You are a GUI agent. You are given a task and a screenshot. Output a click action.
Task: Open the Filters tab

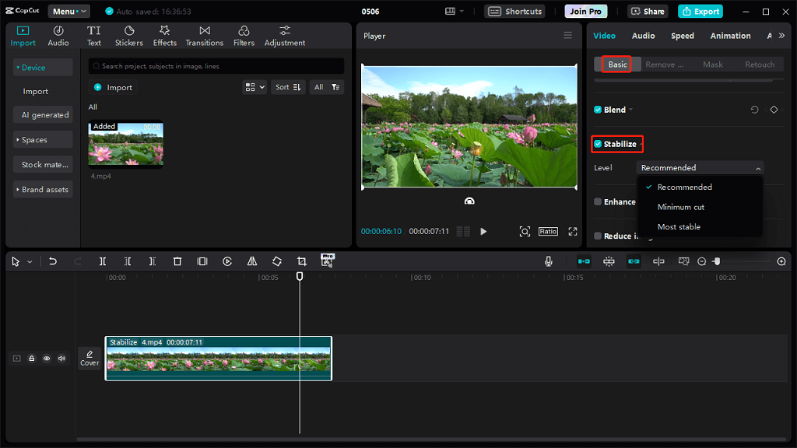tap(244, 36)
